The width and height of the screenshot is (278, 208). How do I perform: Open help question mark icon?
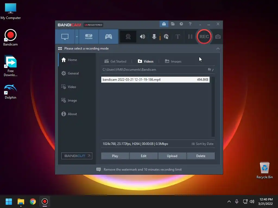pos(190,24)
